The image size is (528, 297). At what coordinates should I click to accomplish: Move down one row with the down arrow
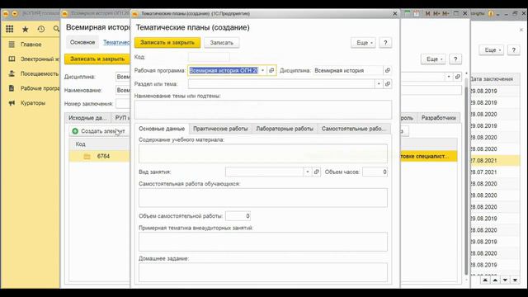click(x=505, y=280)
